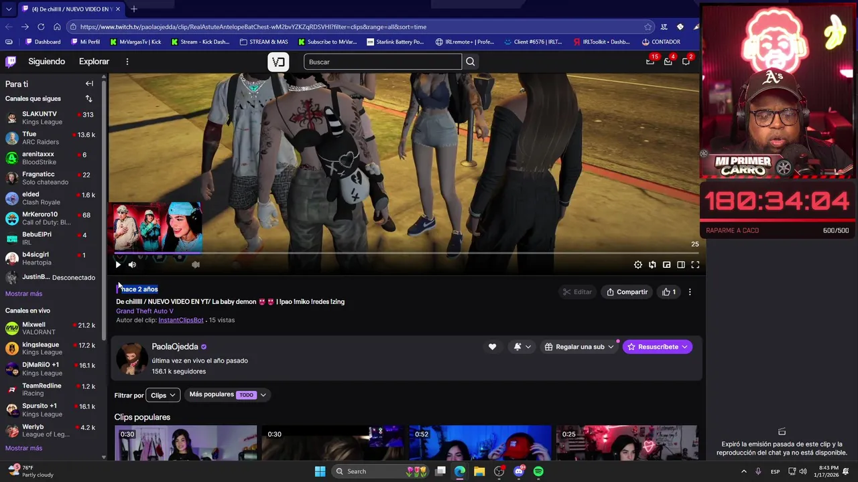Focus the Buscar search field
The image size is (858, 482).
(x=382, y=62)
